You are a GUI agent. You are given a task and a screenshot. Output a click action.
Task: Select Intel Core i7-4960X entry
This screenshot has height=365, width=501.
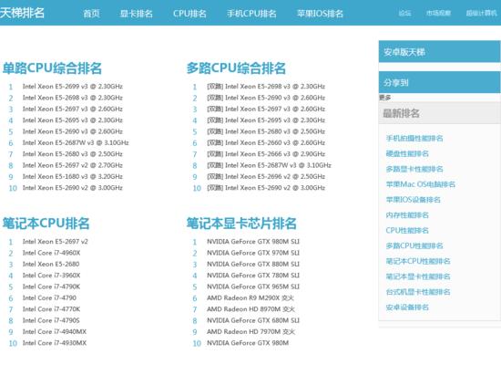click(51, 253)
